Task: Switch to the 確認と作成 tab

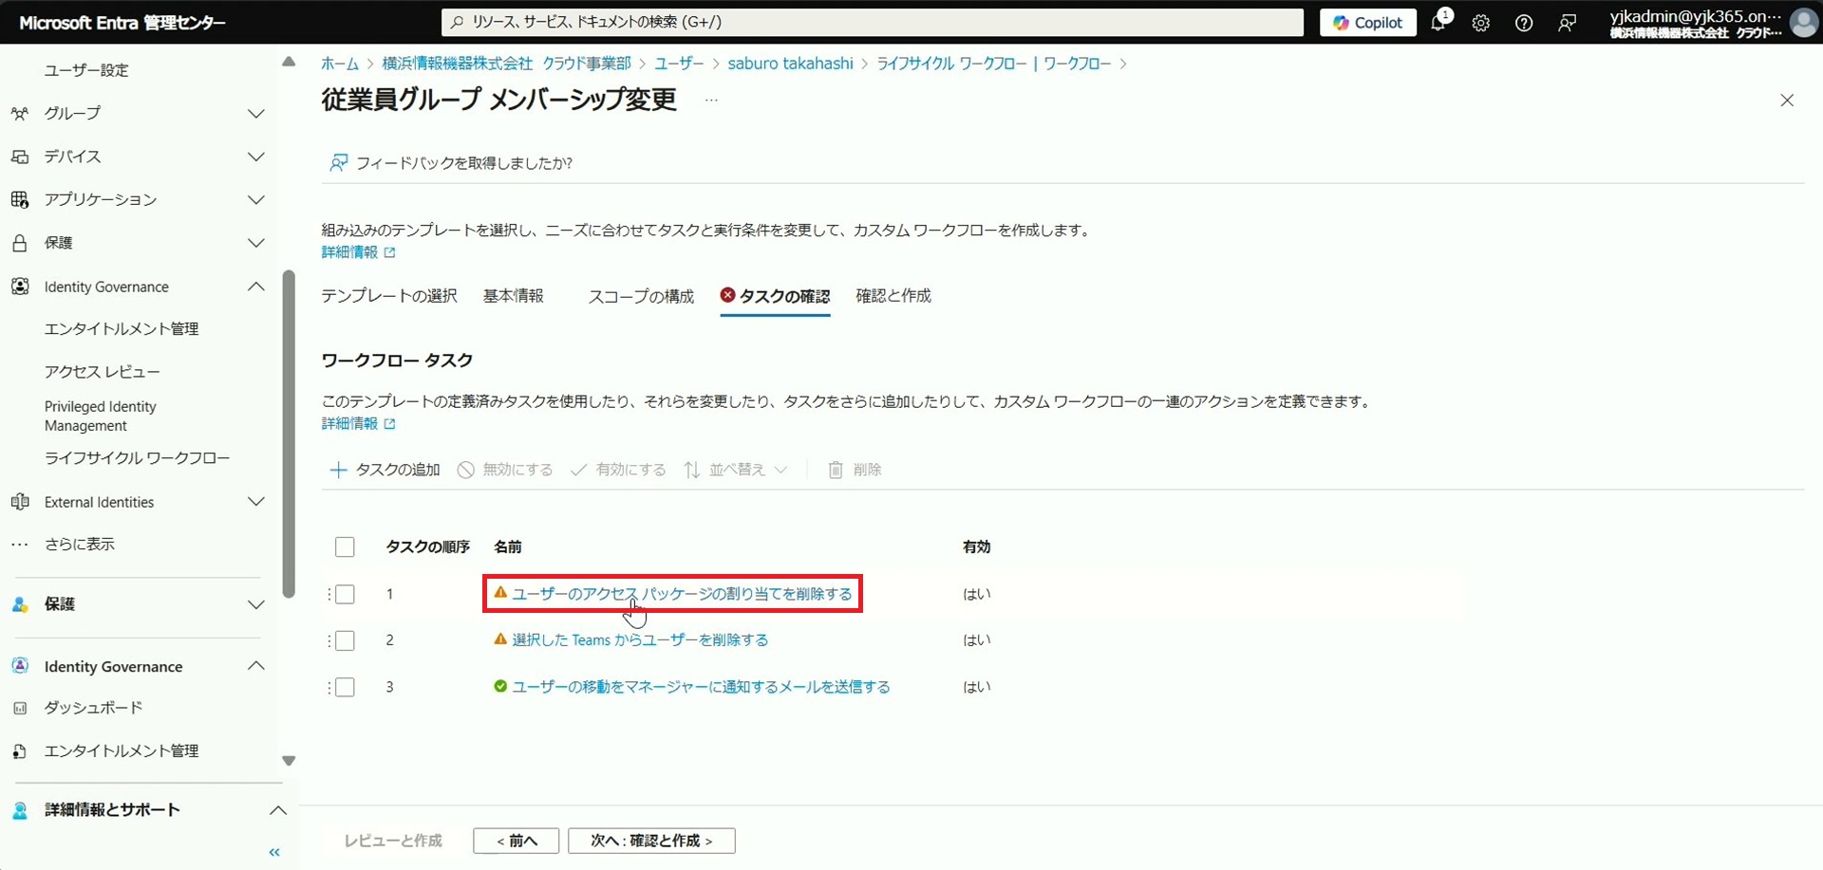Action: (x=893, y=296)
